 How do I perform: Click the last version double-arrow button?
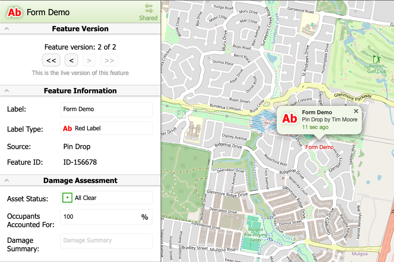(109, 60)
